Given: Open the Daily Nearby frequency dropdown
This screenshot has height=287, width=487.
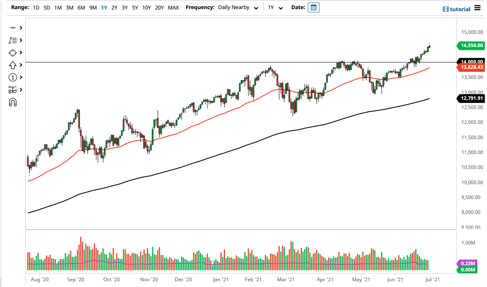Looking at the screenshot, I should click(x=238, y=7).
